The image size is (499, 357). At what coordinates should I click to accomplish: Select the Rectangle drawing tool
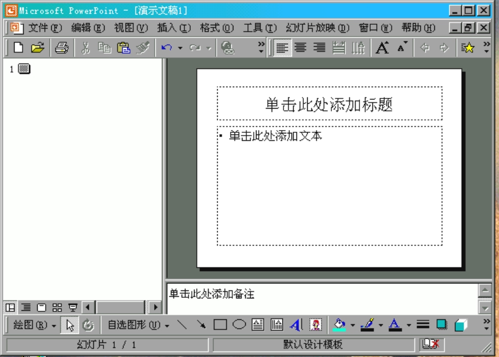click(x=220, y=325)
